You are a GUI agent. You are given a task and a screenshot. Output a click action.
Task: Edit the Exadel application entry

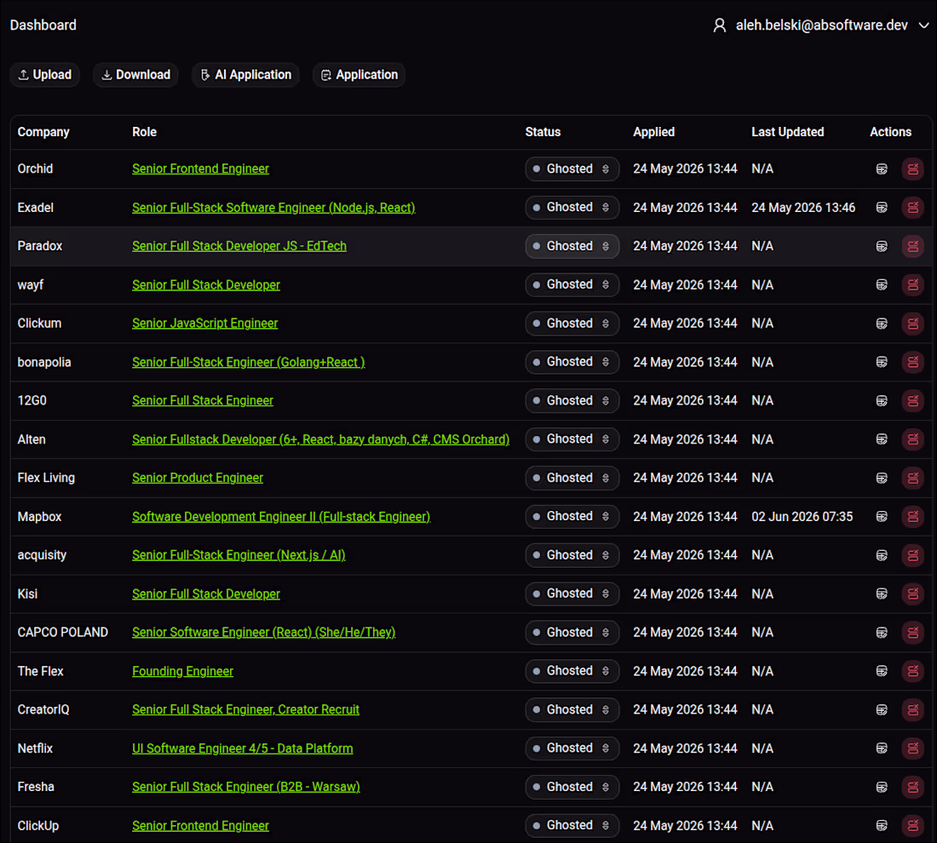(882, 207)
